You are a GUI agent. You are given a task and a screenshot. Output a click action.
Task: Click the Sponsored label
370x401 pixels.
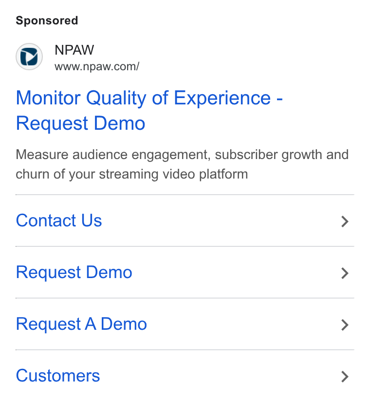pyautogui.click(x=47, y=20)
